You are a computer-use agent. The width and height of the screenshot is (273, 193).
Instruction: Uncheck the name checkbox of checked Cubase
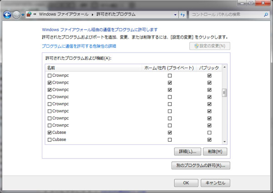(50, 133)
